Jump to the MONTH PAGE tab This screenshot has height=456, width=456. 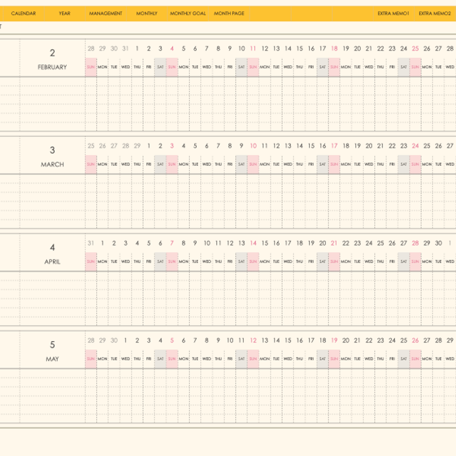229,13
